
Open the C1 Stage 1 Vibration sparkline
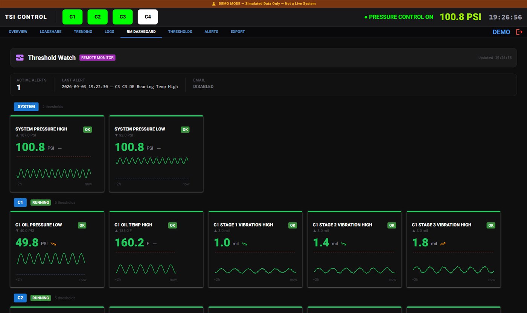click(256, 264)
